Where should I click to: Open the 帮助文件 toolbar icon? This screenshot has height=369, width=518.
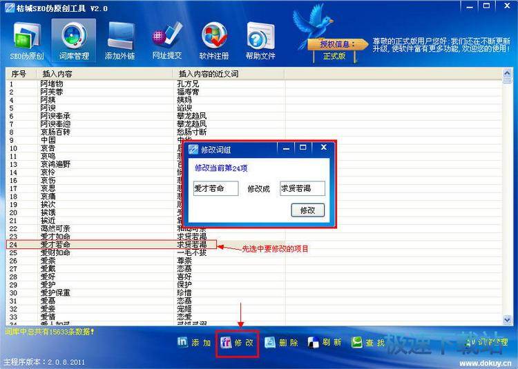(x=260, y=41)
